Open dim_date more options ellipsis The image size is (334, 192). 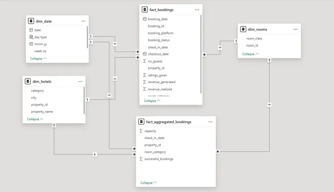click(83, 21)
